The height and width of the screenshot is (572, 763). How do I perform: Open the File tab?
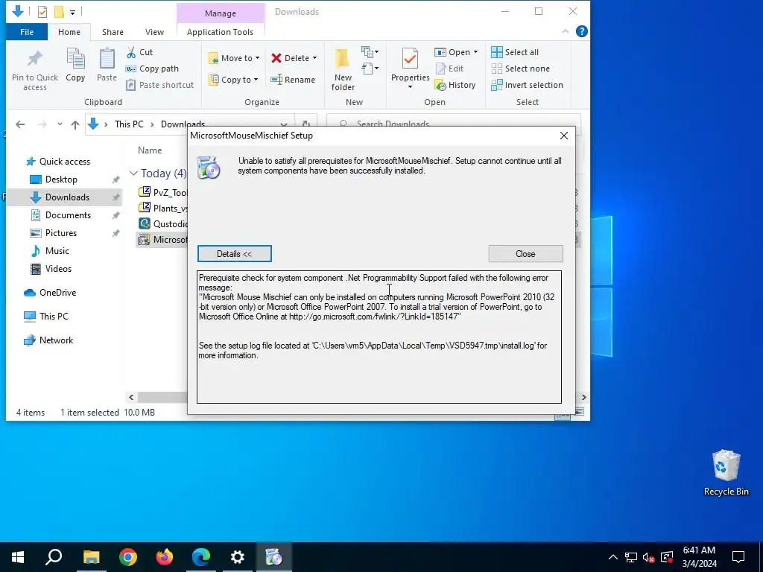coord(27,32)
